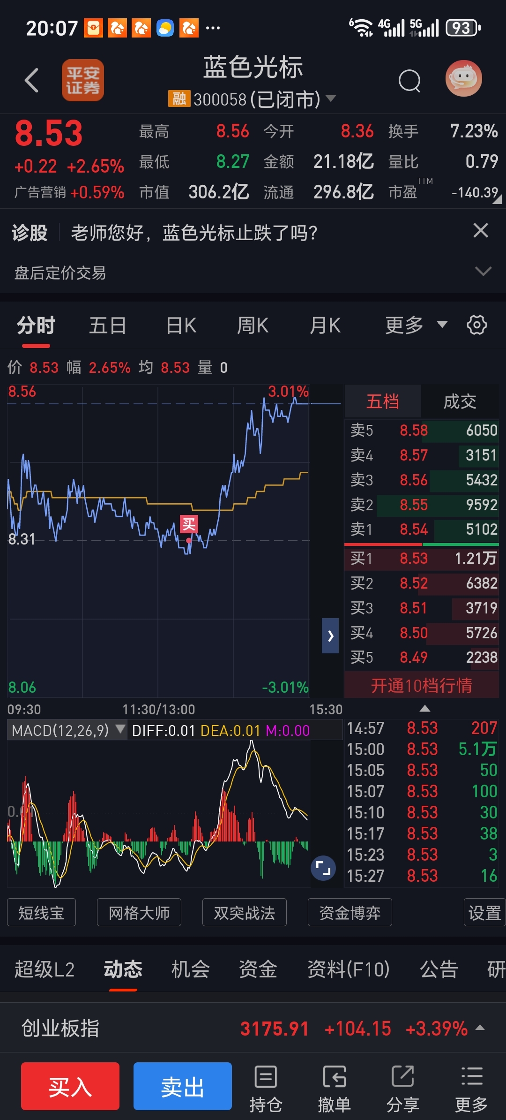Viewport: 506px width, 1120px height.
Task: Open MACD(12,26,9) indicator dropdown
Action: [x=67, y=730]
